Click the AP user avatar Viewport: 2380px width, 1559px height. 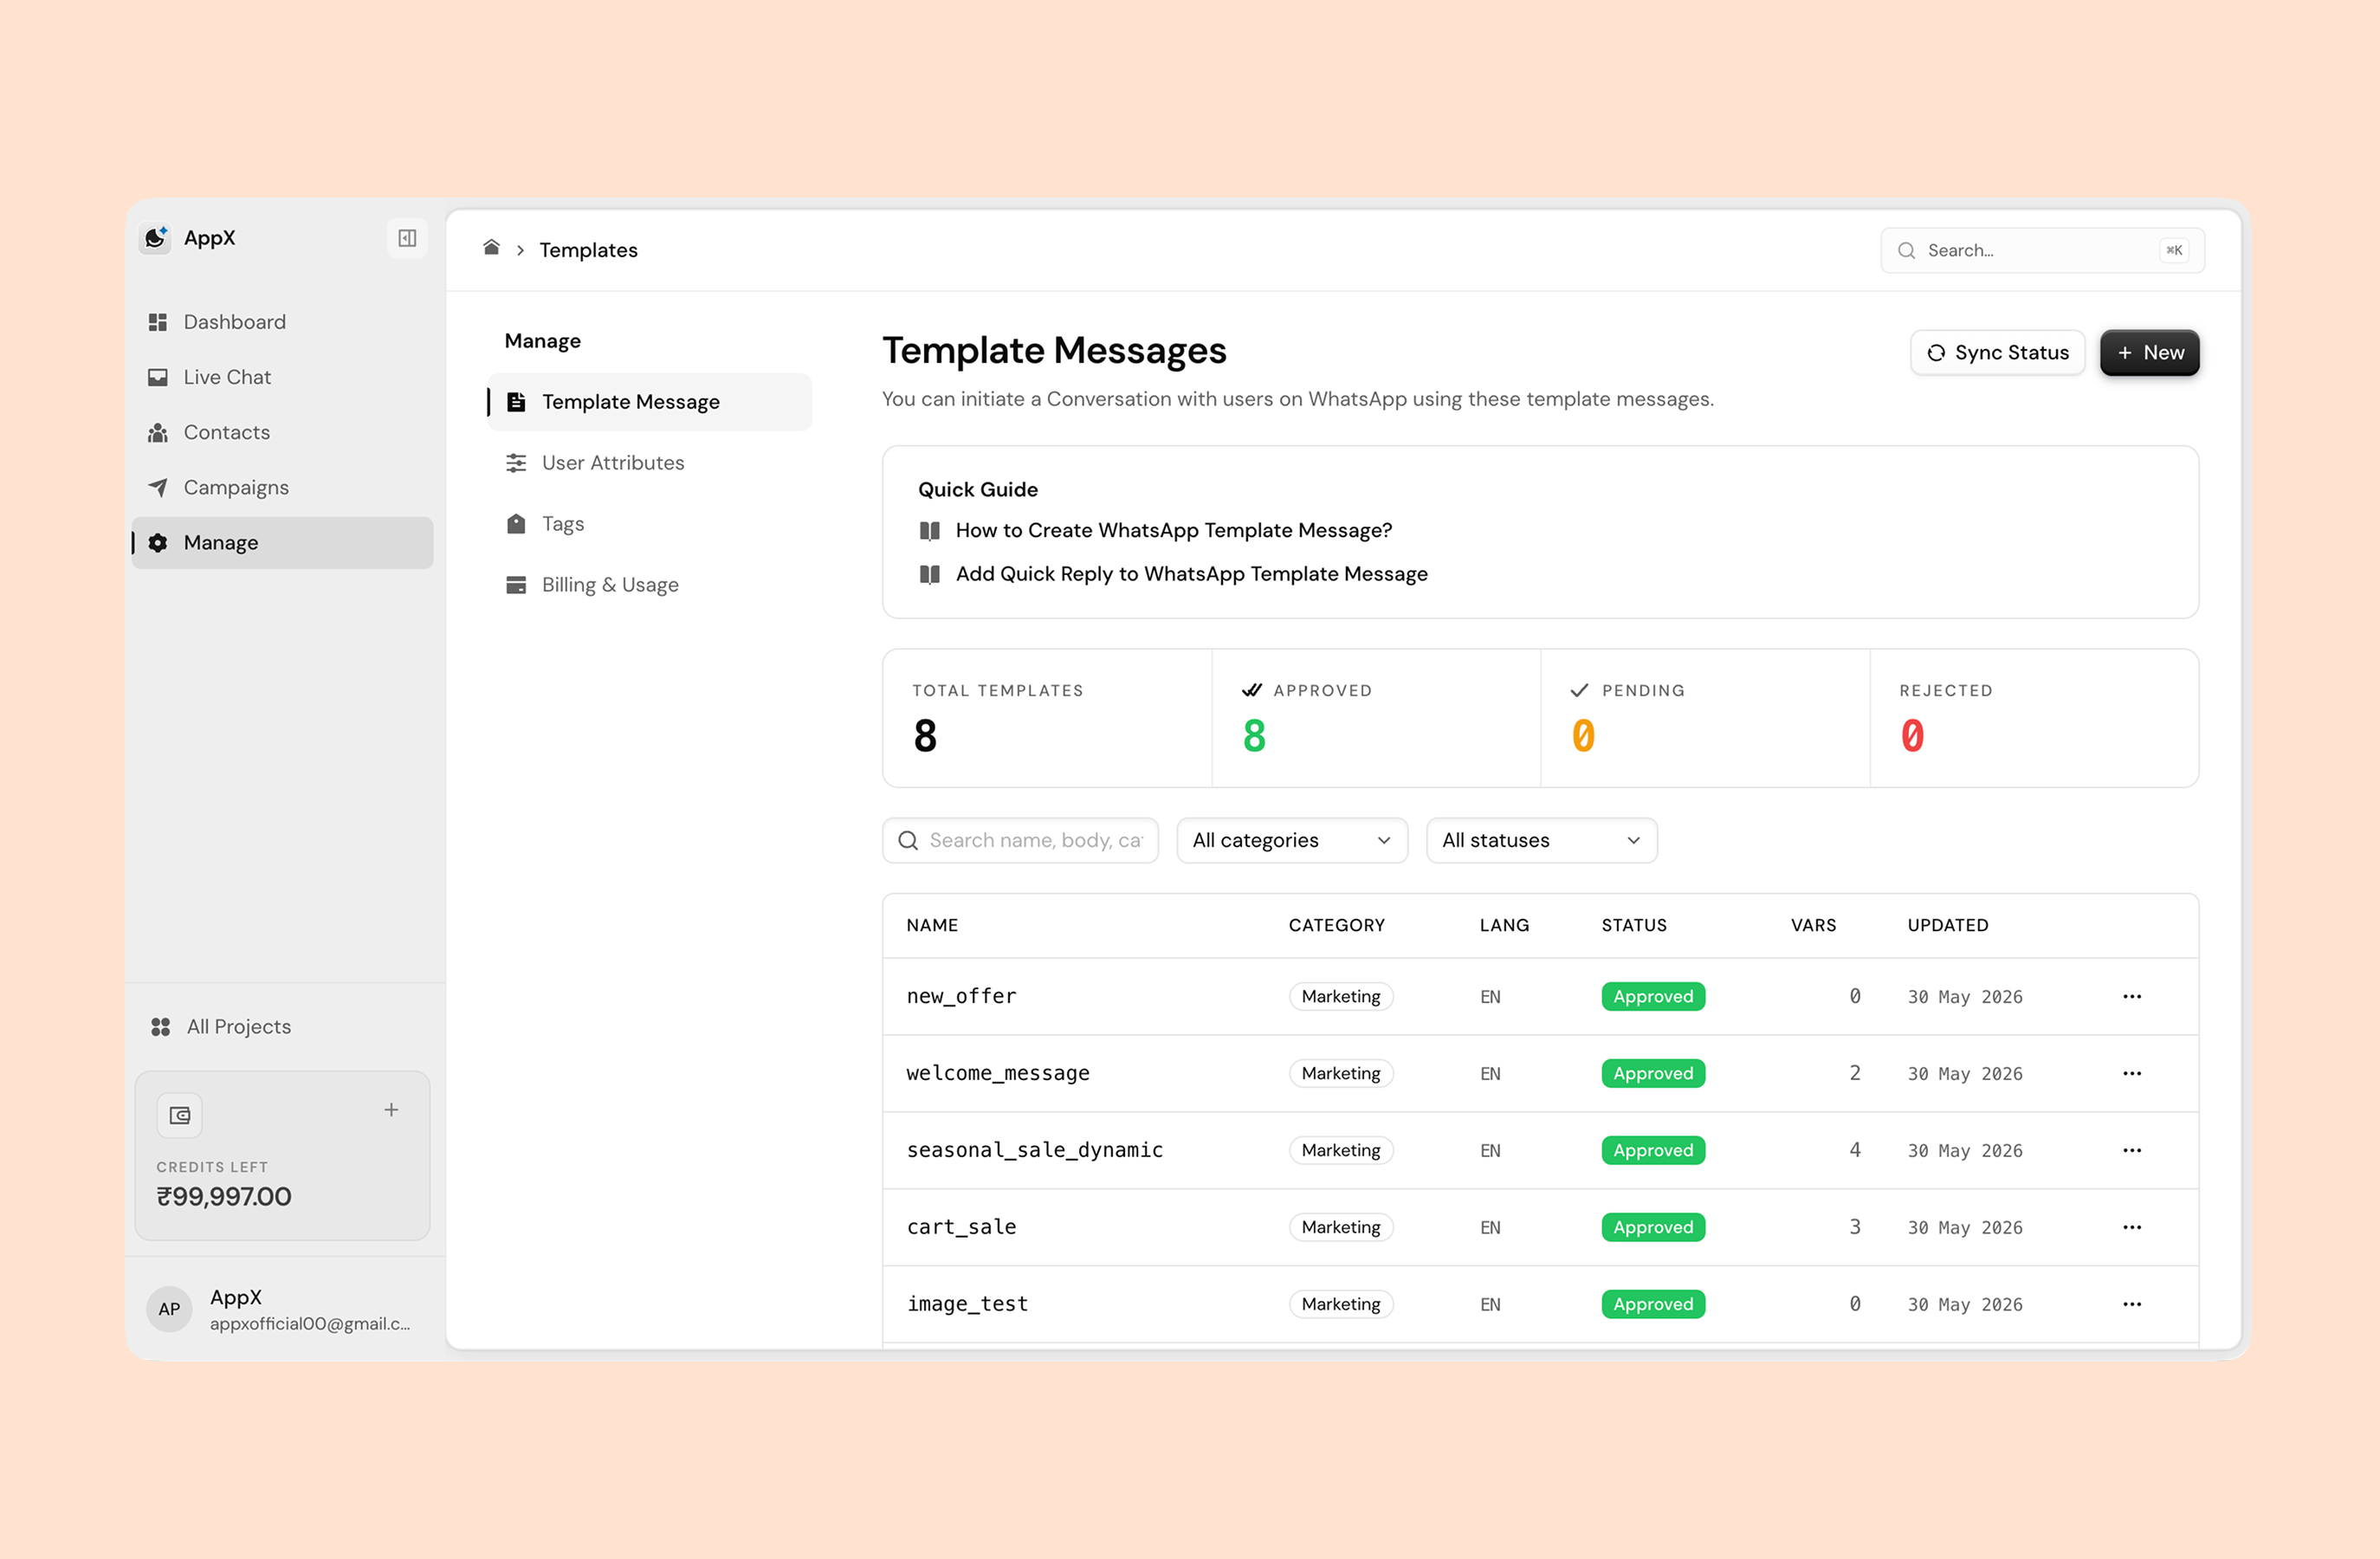click(169, 1309)
